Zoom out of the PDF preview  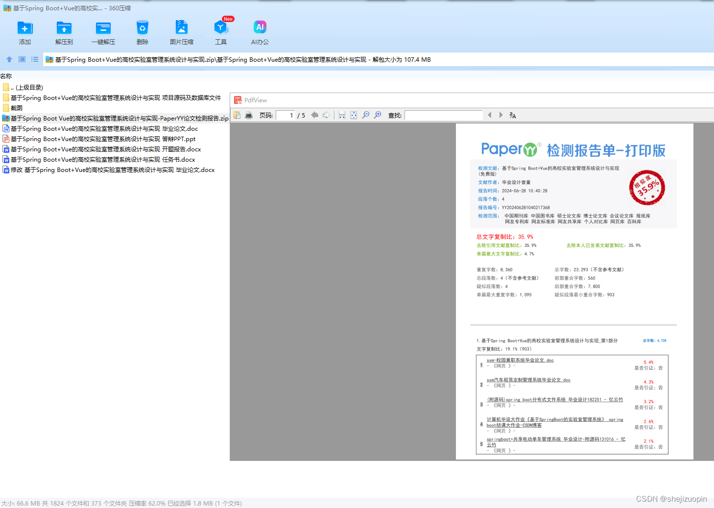(x=366, y=115)
